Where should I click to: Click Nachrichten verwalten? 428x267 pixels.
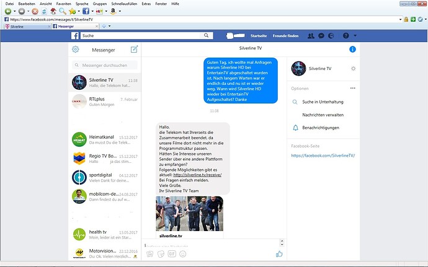pos(323,115)
